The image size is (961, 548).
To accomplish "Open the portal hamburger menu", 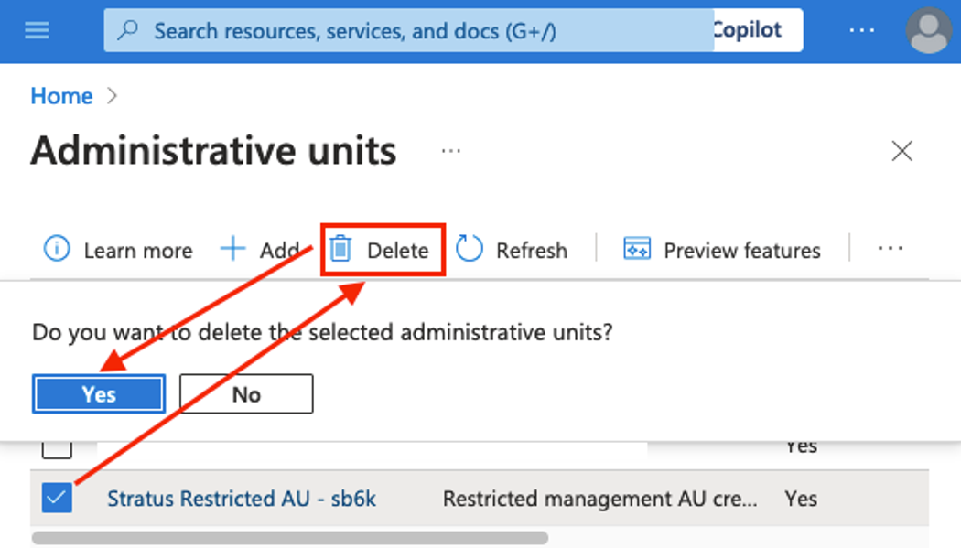I will click(x=37, y=30).
